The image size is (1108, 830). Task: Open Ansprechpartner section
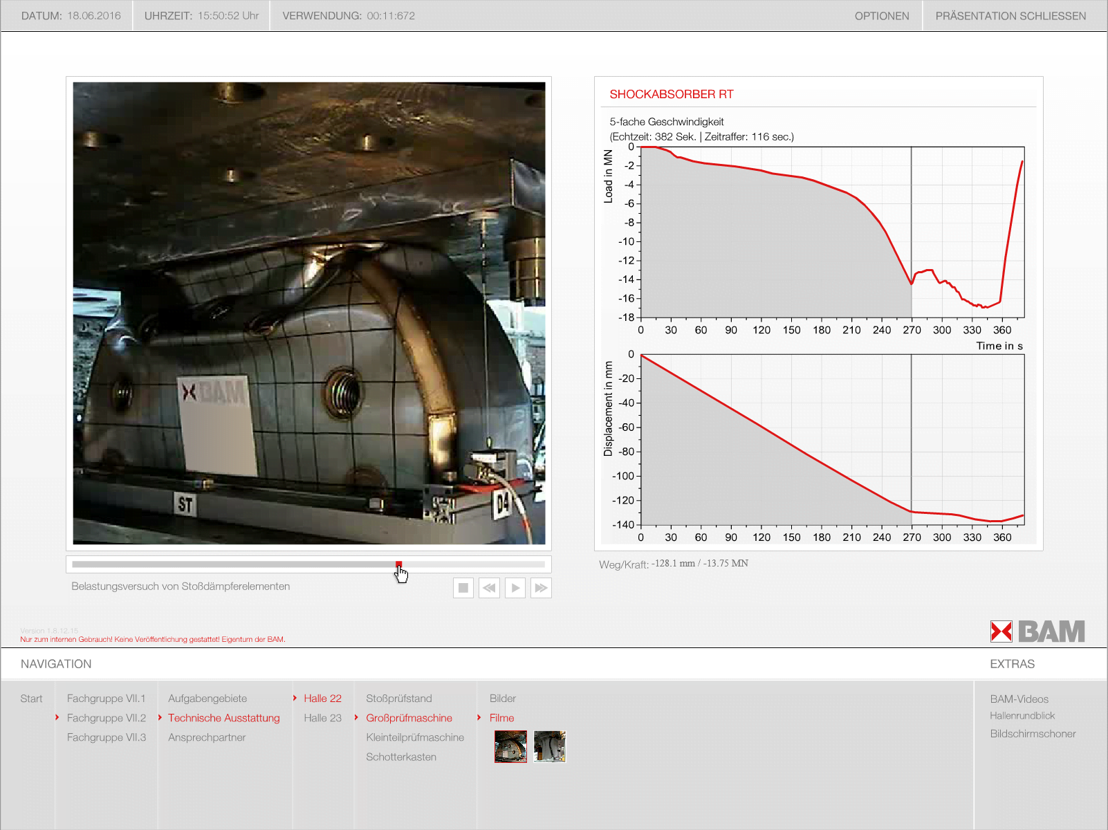pos(206,737)
